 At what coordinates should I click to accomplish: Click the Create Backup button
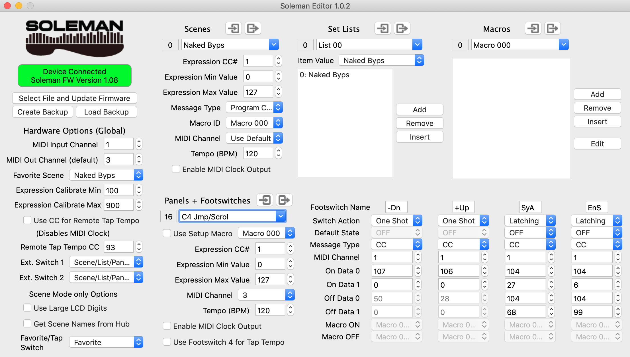[43, 112]
